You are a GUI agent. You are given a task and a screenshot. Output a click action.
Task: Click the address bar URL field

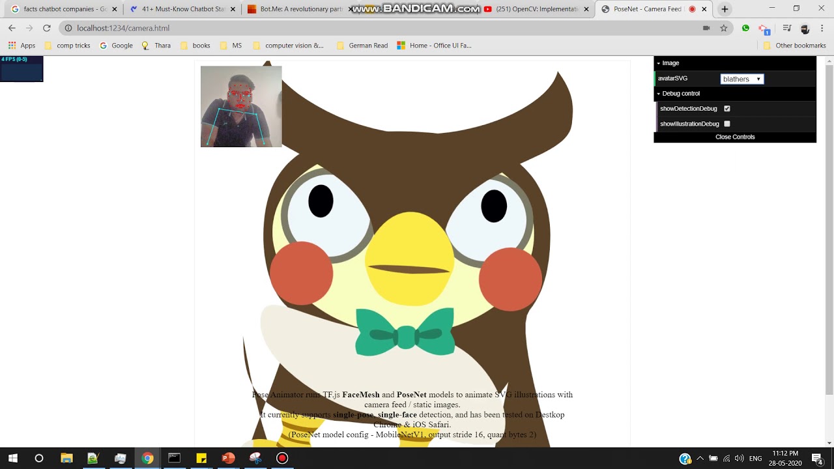pos(378,28)
